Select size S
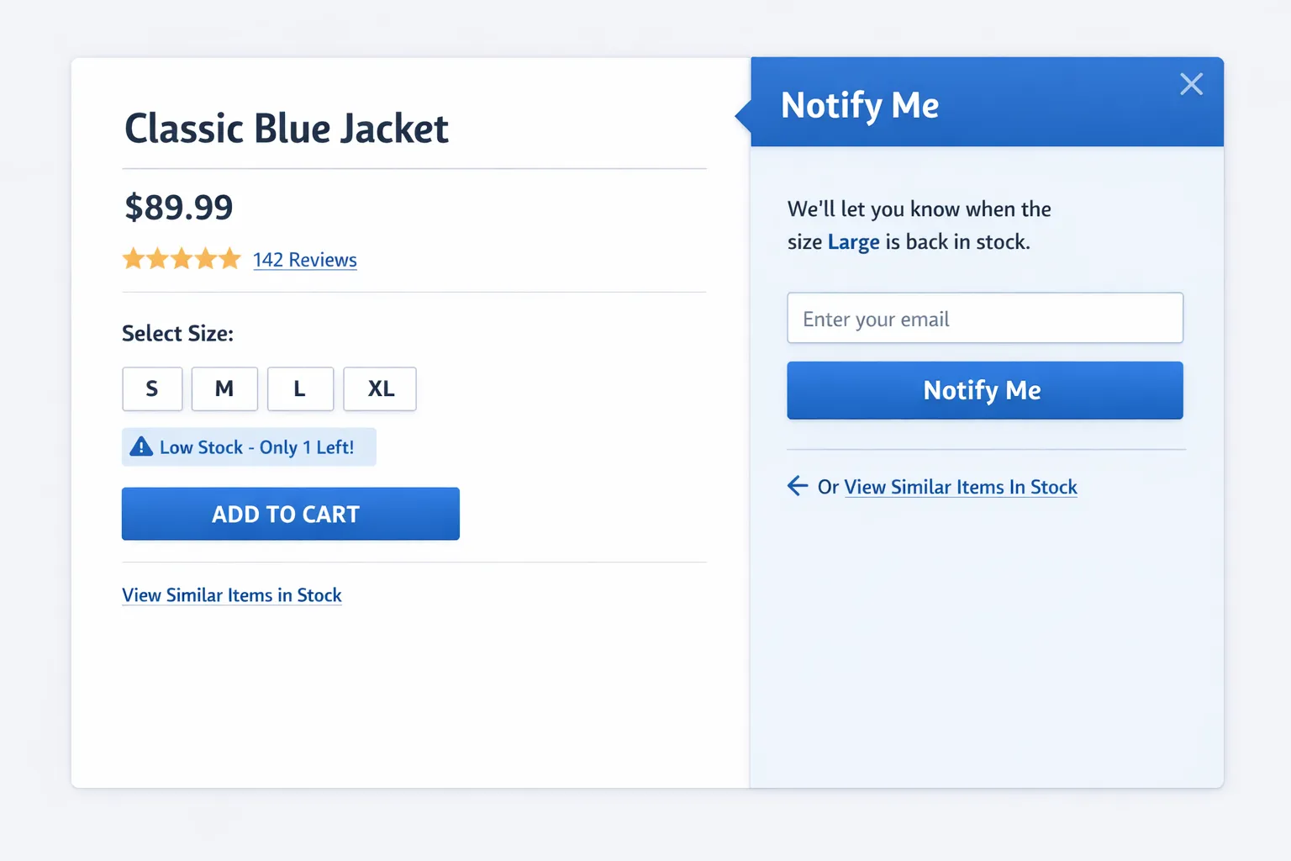 pyautogui.click(x=152, y=388)
